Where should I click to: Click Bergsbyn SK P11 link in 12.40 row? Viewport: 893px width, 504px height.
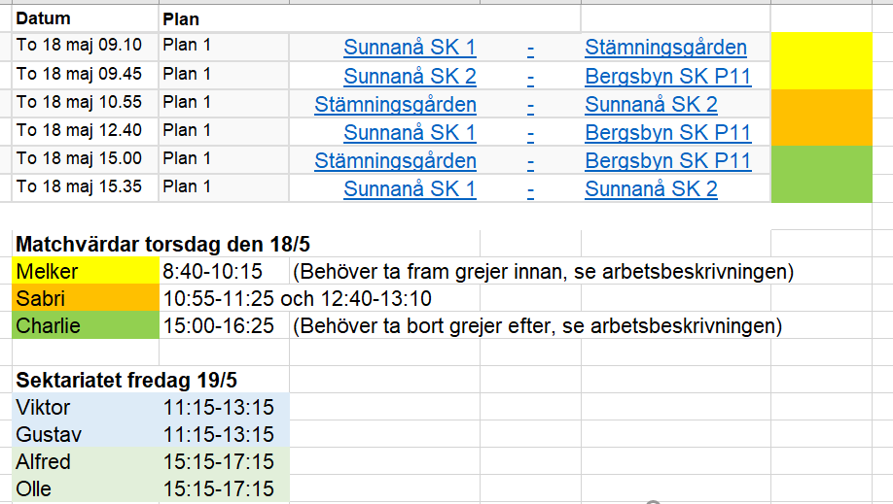coord(668,132)
